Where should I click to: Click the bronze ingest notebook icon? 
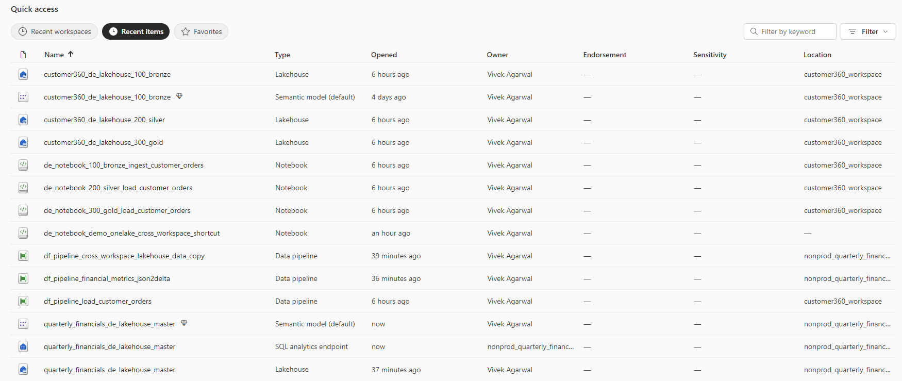[x=23, y=165]
